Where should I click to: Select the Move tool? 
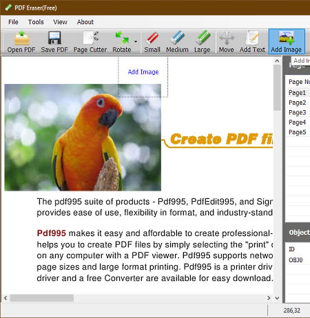coord(227,42)
